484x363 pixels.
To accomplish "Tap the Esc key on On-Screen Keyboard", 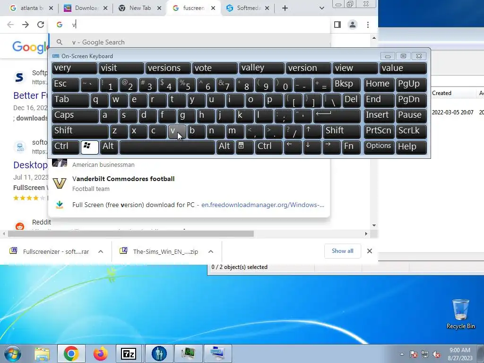I will (x=65, y=84).
